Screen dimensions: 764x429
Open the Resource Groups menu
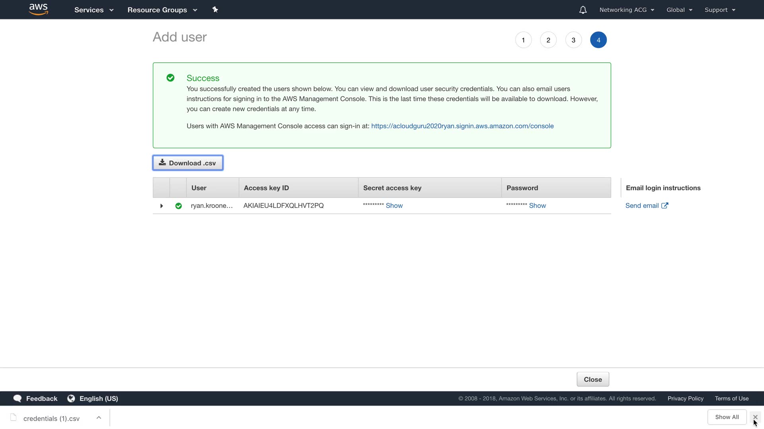tap(162, 10)
